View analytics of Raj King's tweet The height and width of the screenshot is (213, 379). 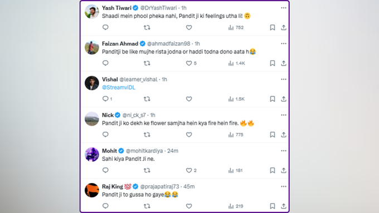point(236,206)
